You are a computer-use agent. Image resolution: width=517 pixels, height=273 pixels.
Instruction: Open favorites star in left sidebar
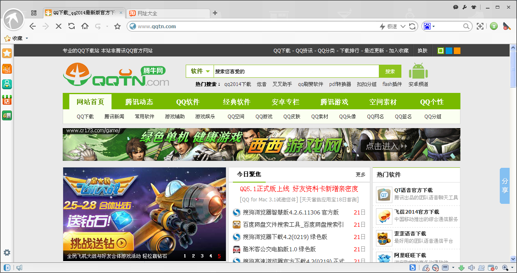7,53
